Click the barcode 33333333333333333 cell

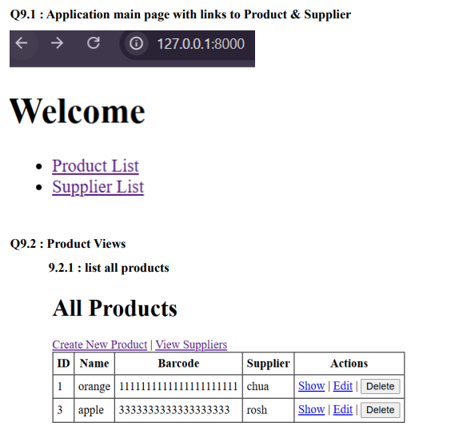click(x=178, y=410)
